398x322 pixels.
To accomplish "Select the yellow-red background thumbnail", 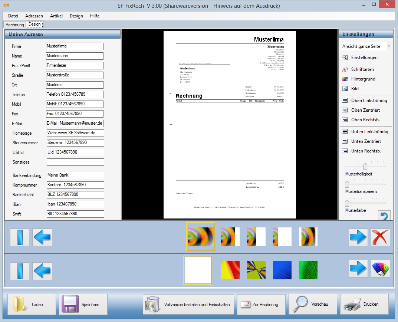I will [x=230, y=270].
